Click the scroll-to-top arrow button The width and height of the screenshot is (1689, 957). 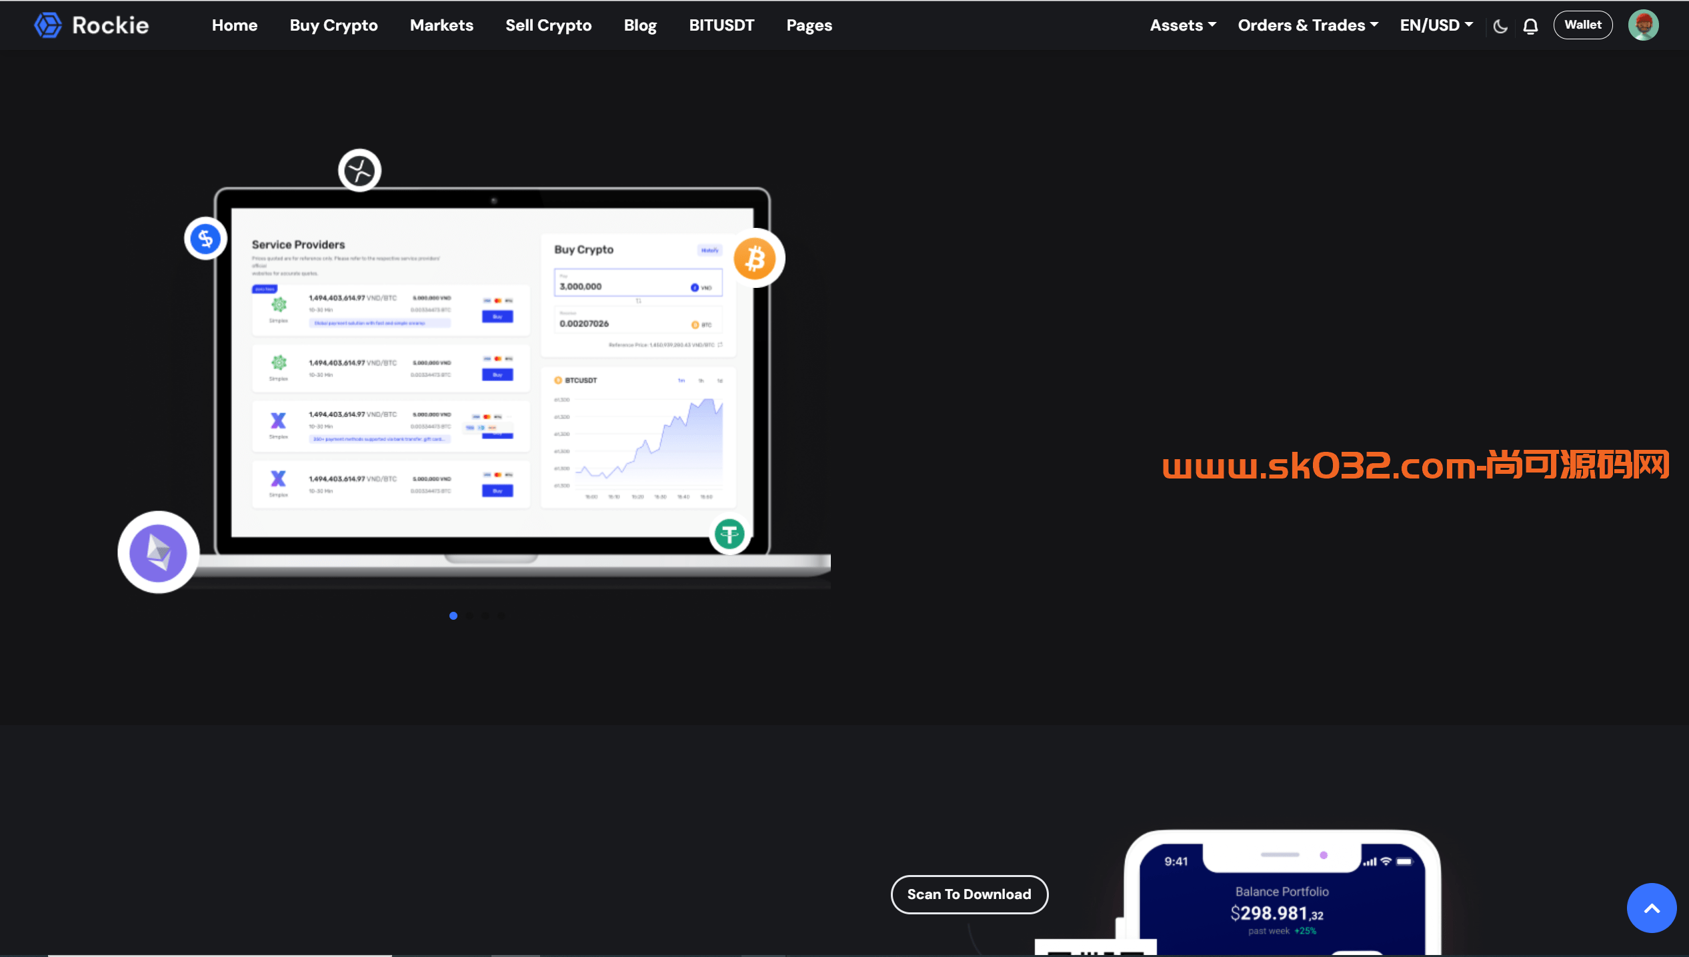click(x=1652, y=908)
